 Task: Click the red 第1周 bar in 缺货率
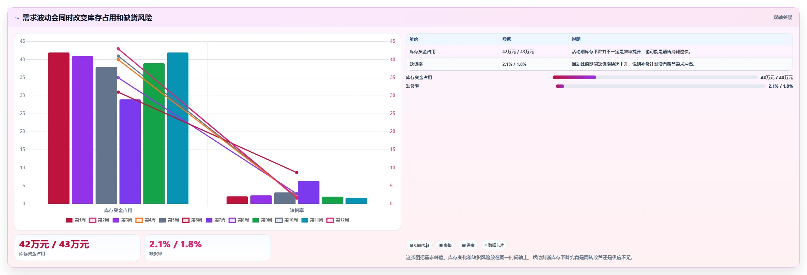point(237,200)
